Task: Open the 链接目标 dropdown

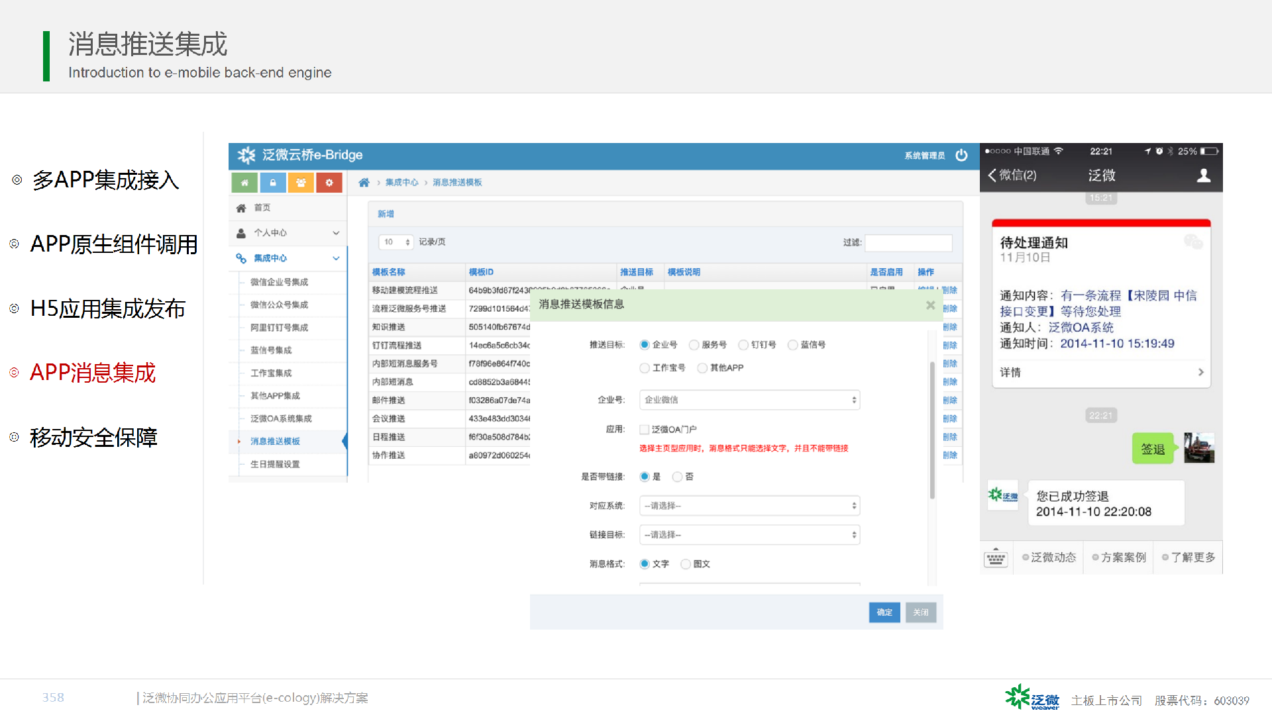Action: click(x=750, y=535)
